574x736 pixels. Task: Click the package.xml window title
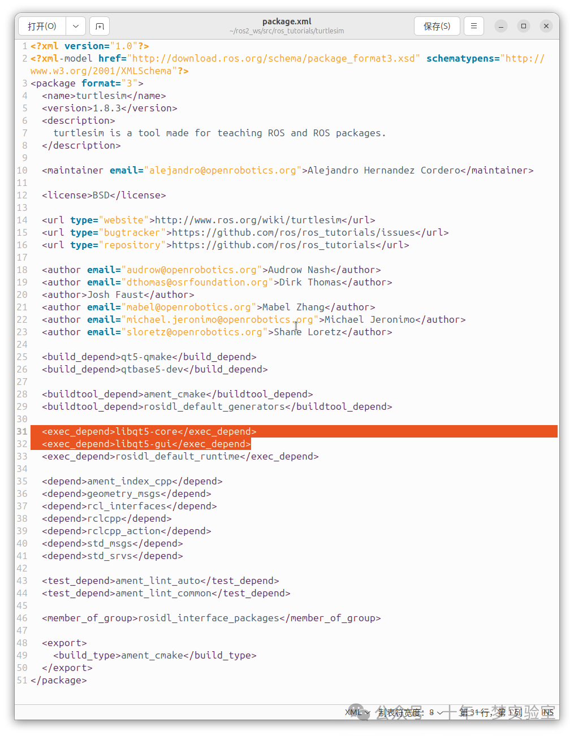(x=287, y=21)
